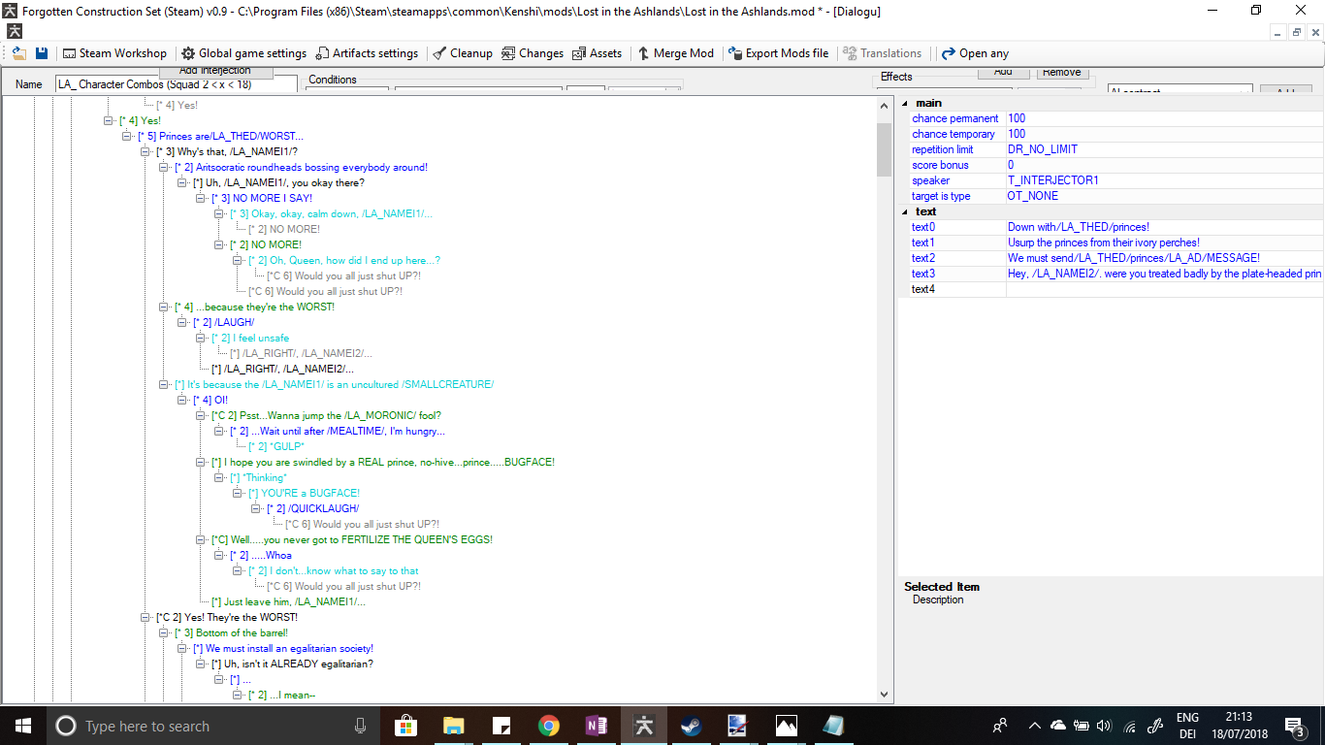Select '...Wait until after /MEALTIME/, I'm hungry...'
1325x745 pixels.
338,431
